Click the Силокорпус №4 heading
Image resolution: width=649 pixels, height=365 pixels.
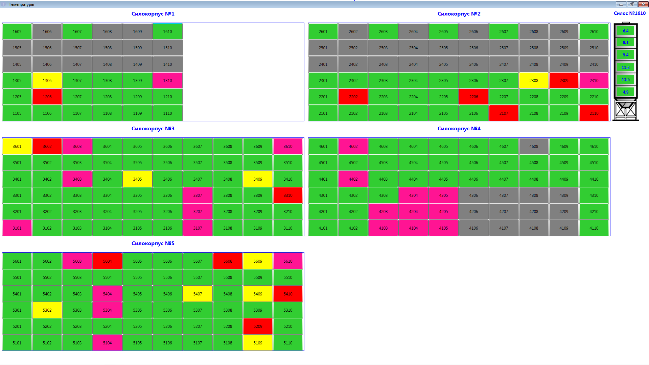[459, 129]
